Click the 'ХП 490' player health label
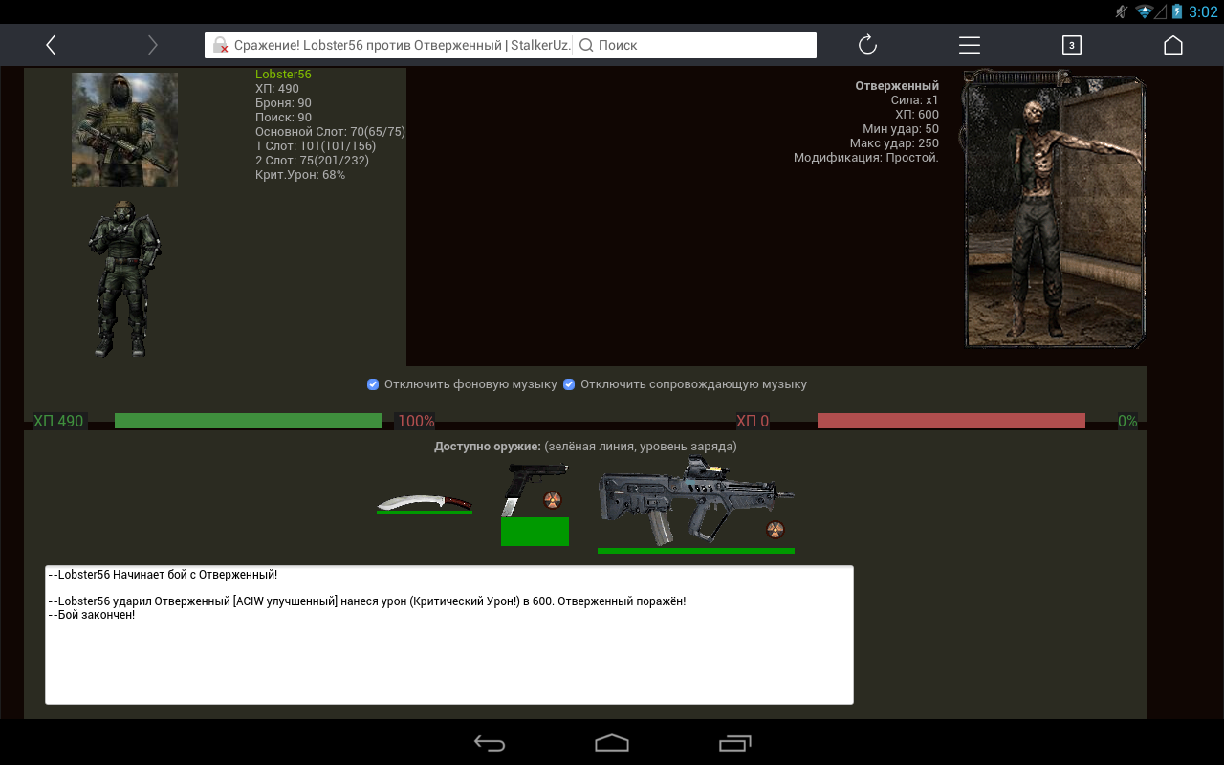This screenshot has width=1224, height=765. (58, 421)
